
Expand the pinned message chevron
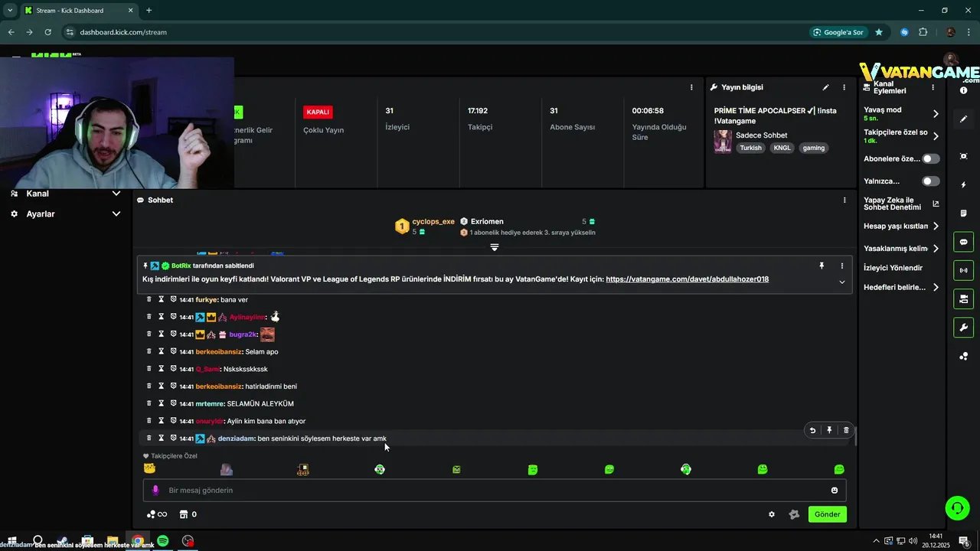842,282
